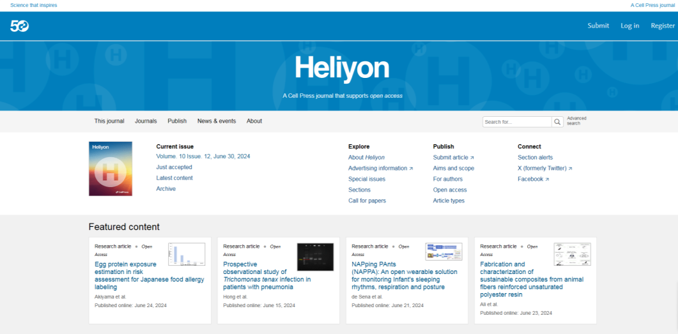Open the NAPPA article diagram thumbnail
This screenshot has width=678, height=334.
pos(443,252)
